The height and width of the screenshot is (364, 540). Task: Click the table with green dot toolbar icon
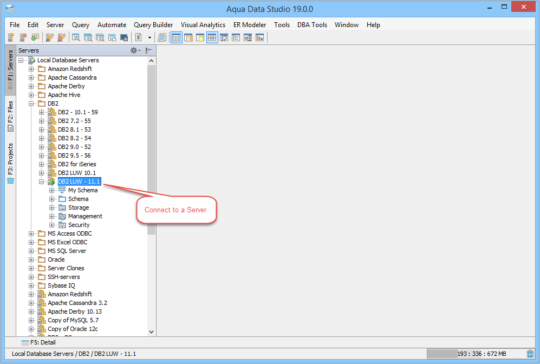pyautogui.click(x=35, y=37)
